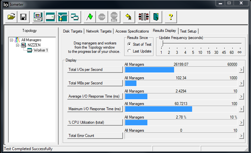Viewport: 251px width, 153px height.
Task: Maximize the Iometer window
Action: (x=229, y=3)
